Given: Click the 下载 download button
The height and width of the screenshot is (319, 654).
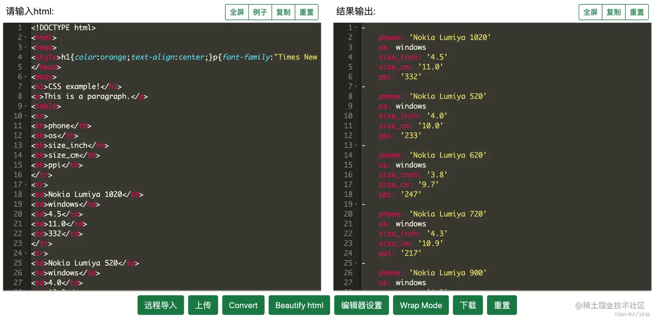Looking at the screenshot, I should click(x=468, y=305).
